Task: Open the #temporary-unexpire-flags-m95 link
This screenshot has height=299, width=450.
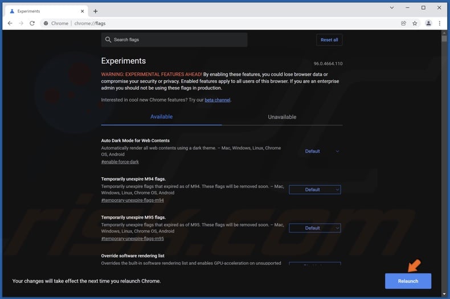Action: [x=132, y=239]
